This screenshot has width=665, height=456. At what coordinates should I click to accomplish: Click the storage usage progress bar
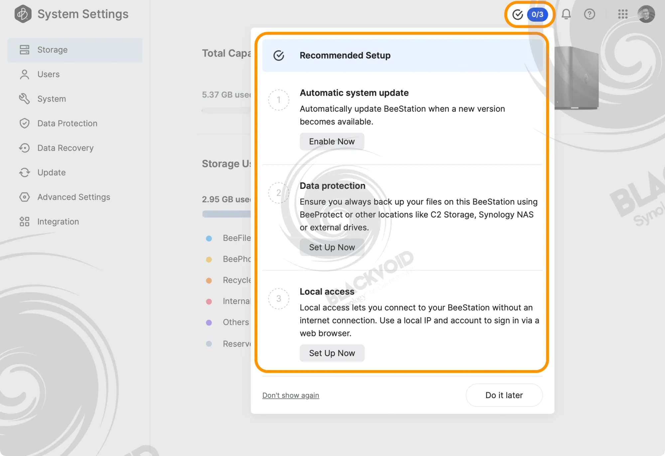tap(226, 214)
